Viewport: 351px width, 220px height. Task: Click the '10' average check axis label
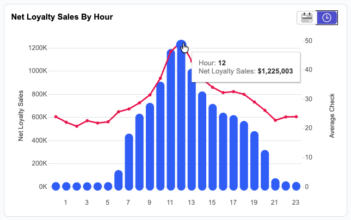click(309, 157)
